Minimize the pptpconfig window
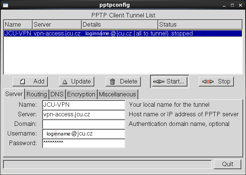The image size is (246, 175). pyautogui.click(x=224, y=5)
